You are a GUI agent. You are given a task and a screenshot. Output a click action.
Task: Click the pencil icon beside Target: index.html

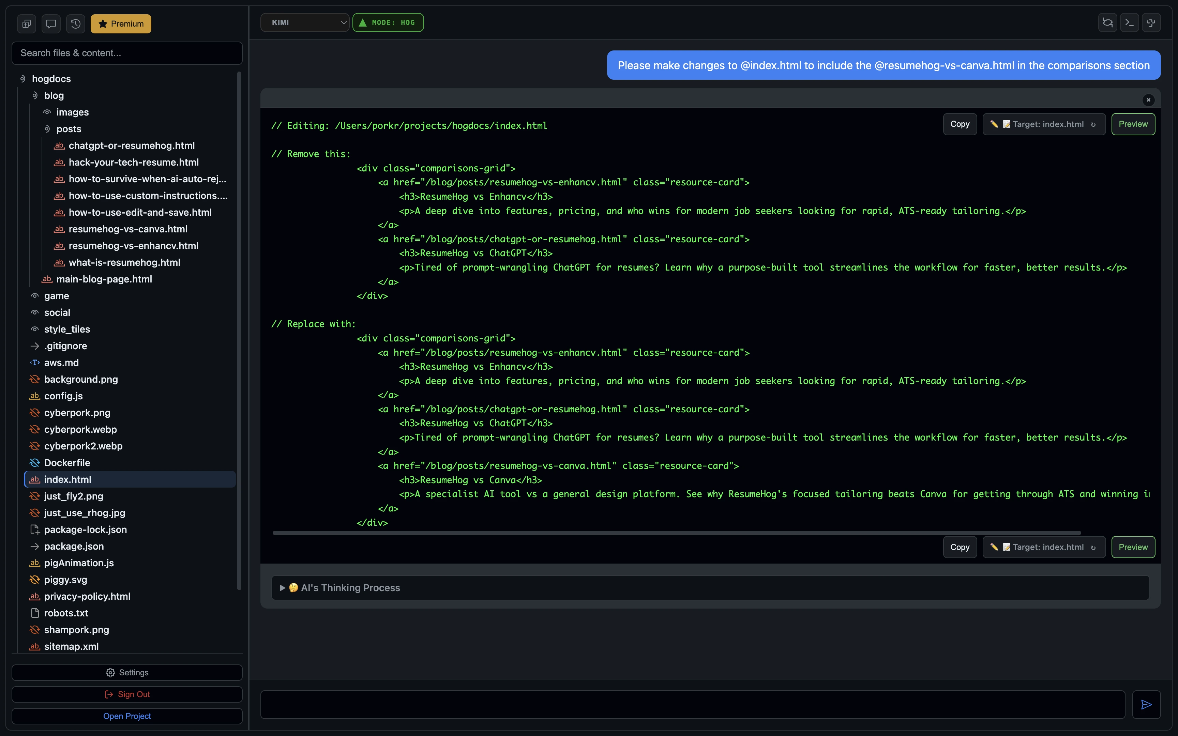click(x=995, y=124)
